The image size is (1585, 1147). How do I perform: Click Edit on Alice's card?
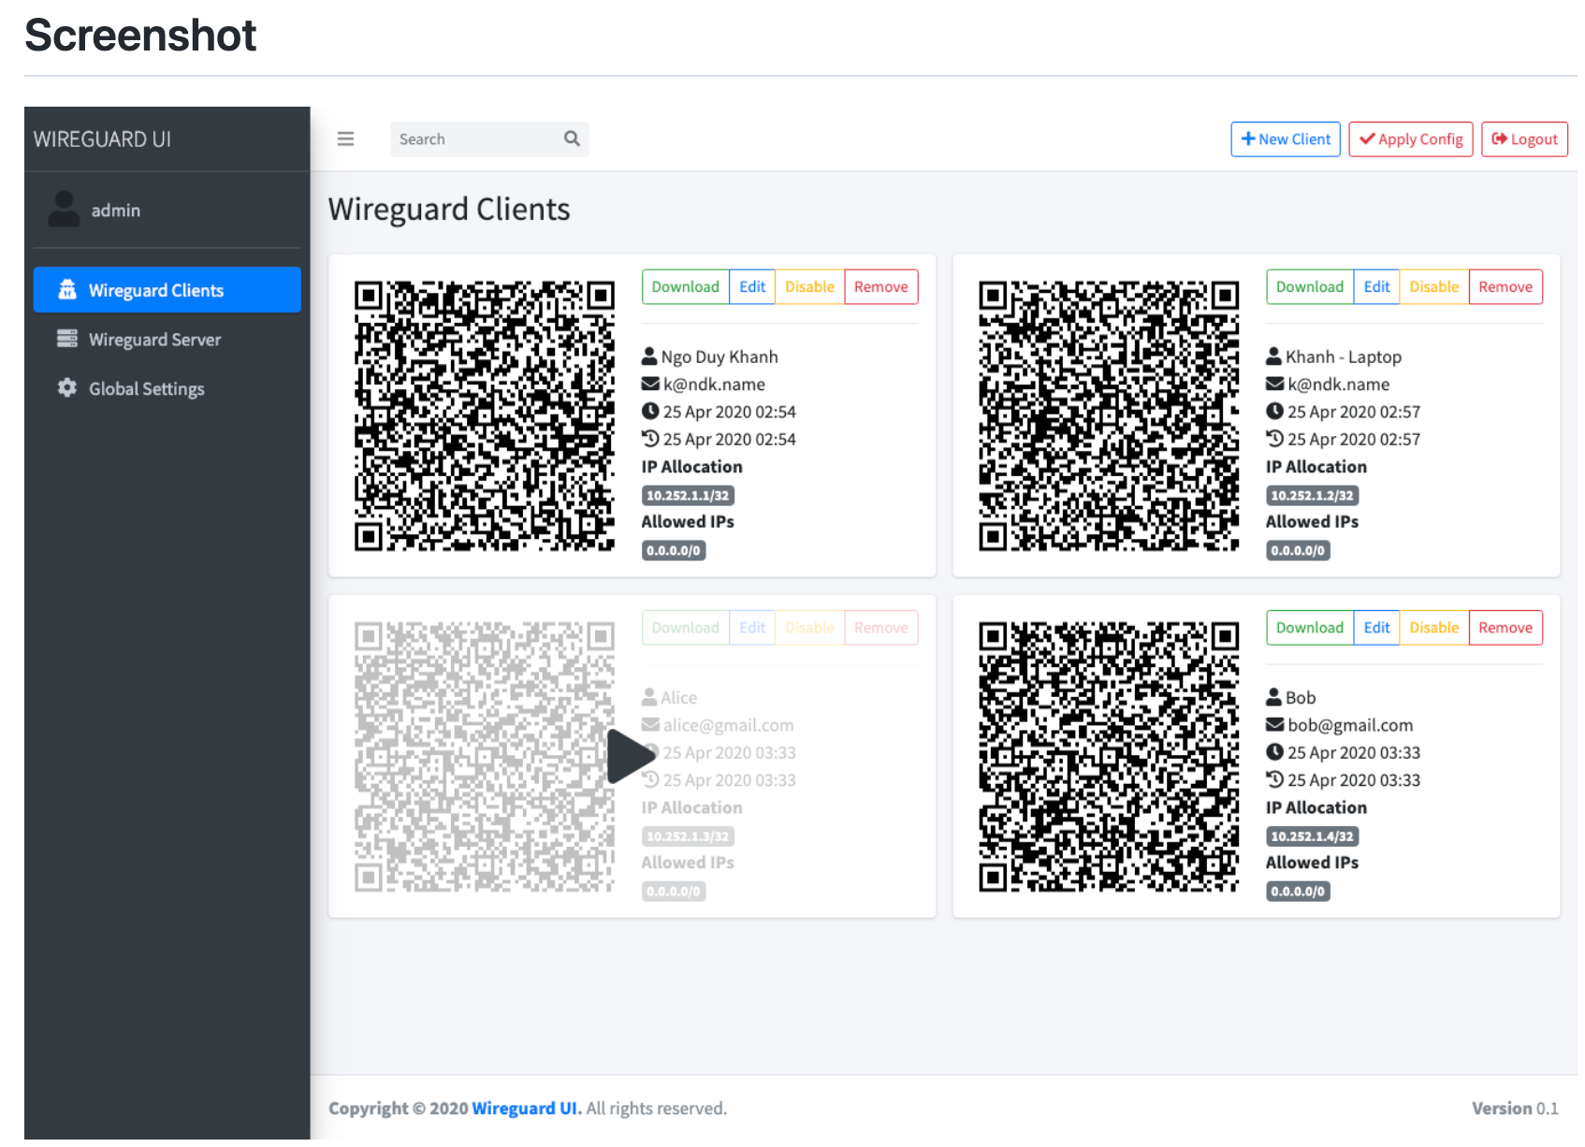[752, 627]
